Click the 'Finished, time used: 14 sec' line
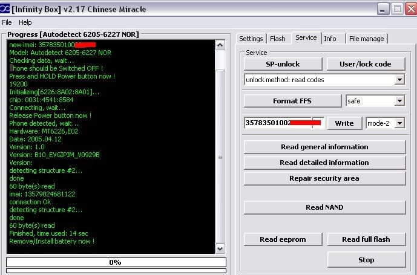 [x=48, y=233]
